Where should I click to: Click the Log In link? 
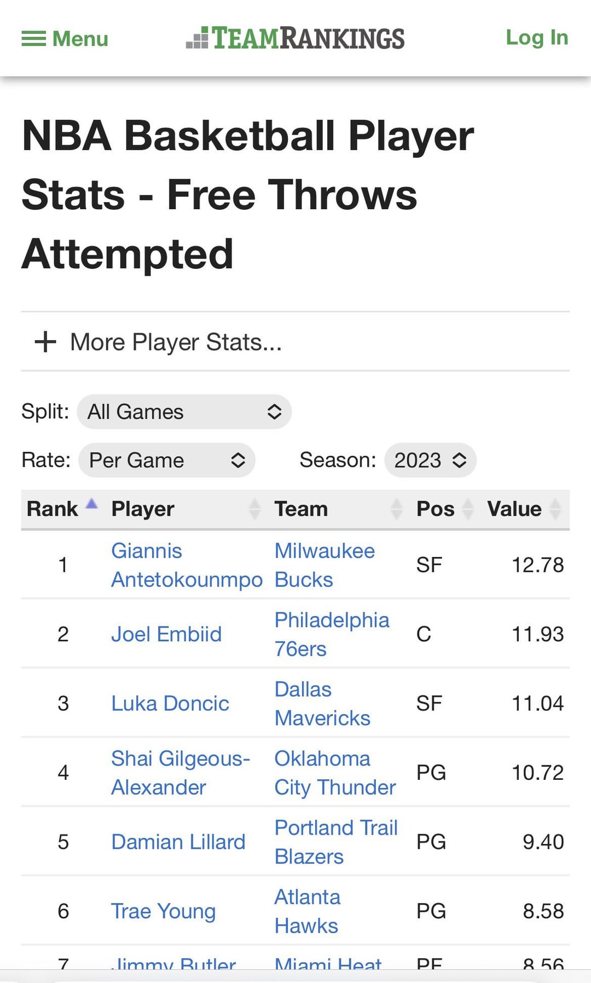pyautogui.click(x=536, y=38)
